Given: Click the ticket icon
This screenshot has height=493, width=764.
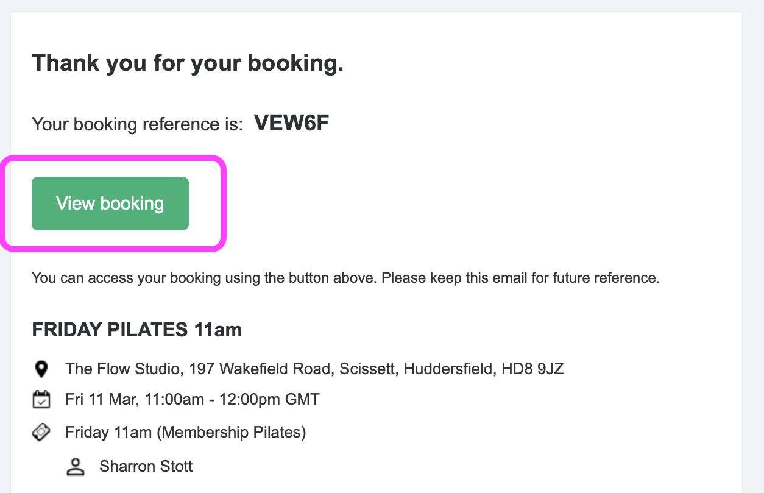Looking at the screenshot, I should pyautogui.click(x=41, y=433).
